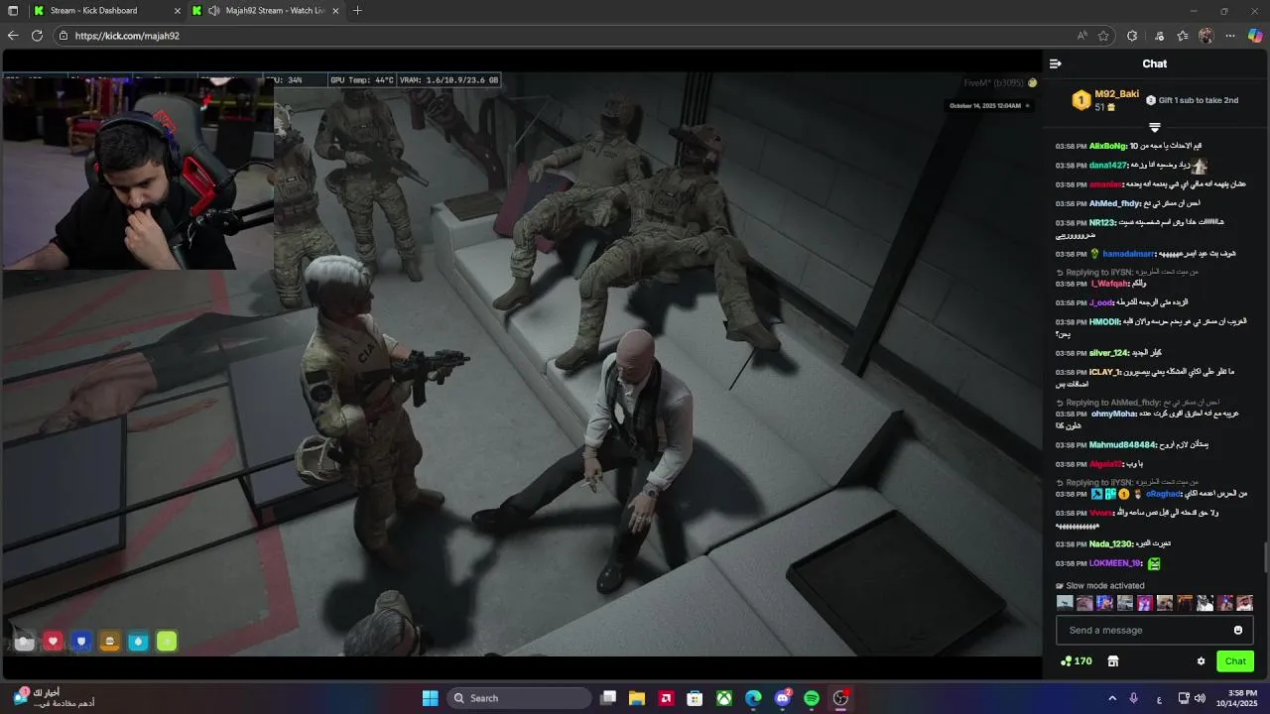Open emoji picker in message box
This screenshot has width=1270, height=714.
pyautogui.click(x=1237, y=631)
